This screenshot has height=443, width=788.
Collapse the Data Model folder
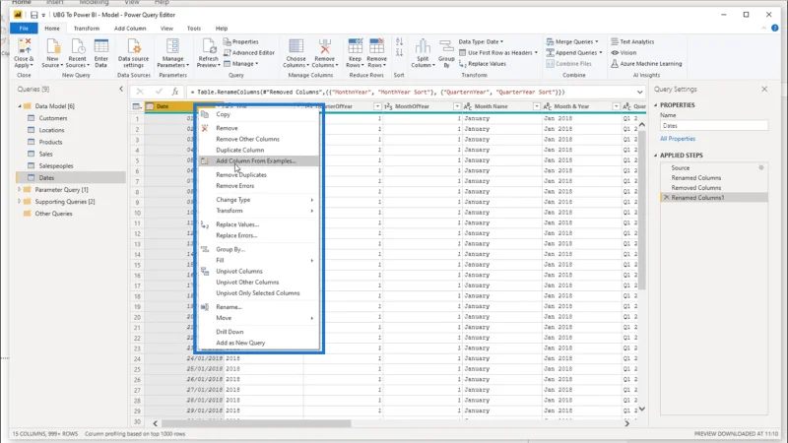tap(20, 106)
